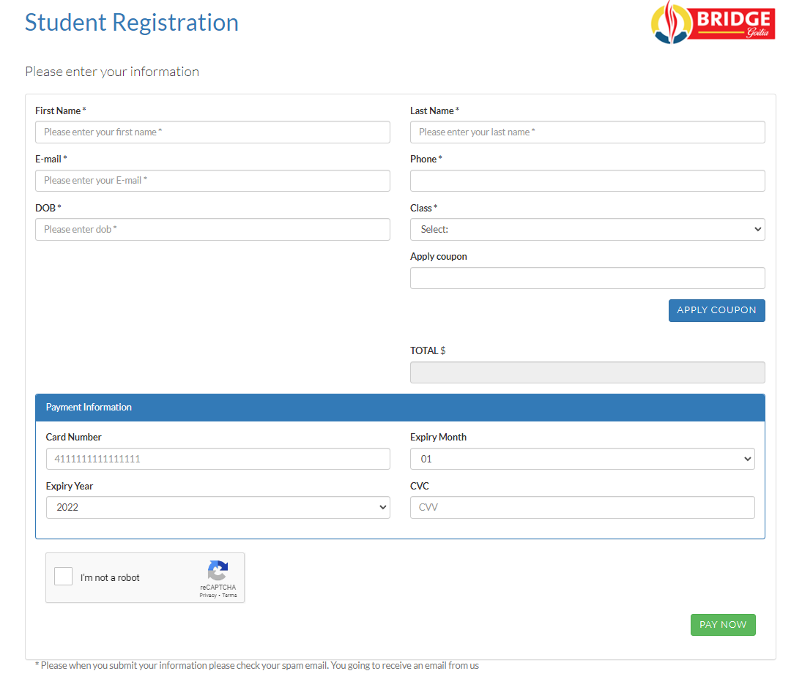Focus the Card Number input field

[x=218, y=459]
